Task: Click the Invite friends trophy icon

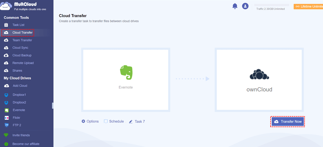Action: tap(6, 135)
